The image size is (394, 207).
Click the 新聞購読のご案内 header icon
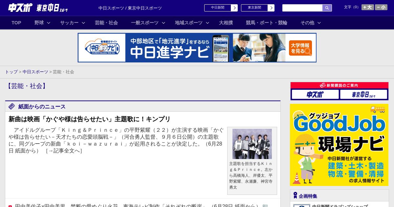pos(323,85)
